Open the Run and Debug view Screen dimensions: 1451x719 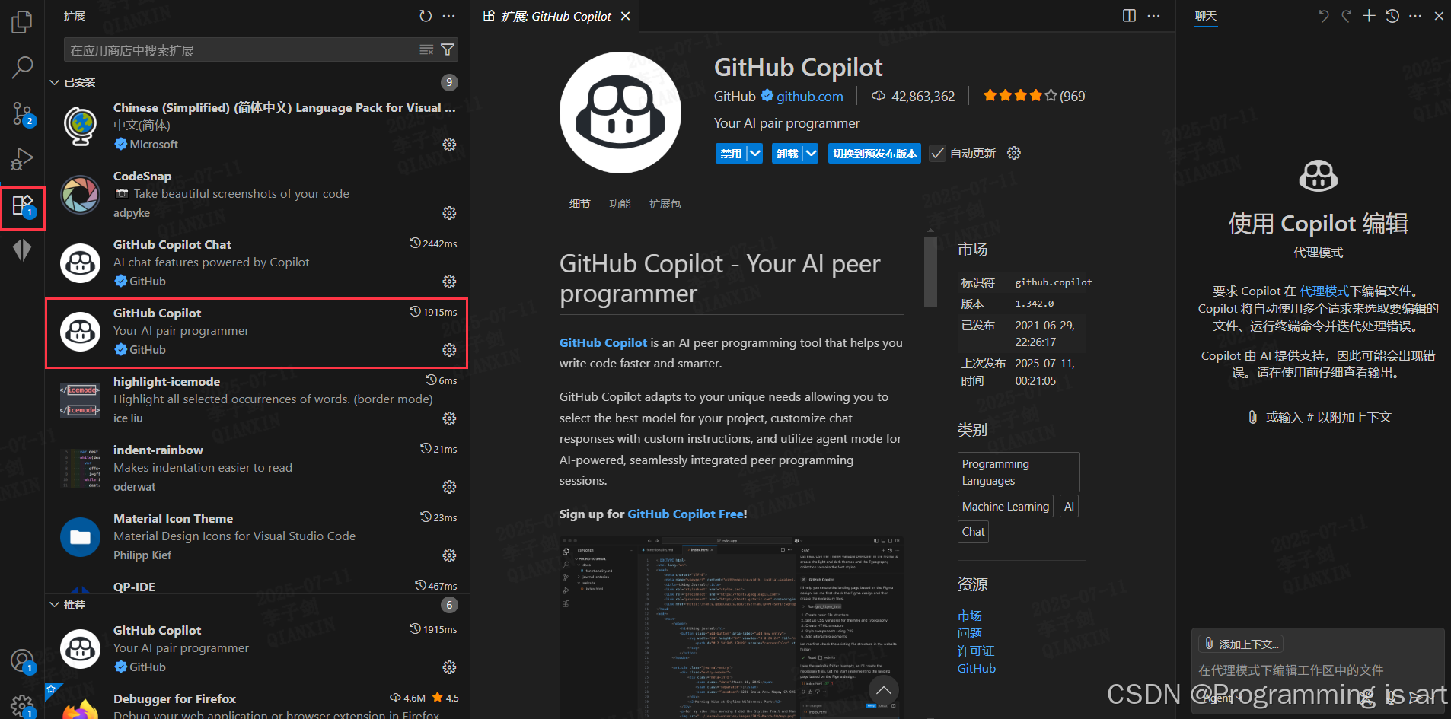point(22,159)
